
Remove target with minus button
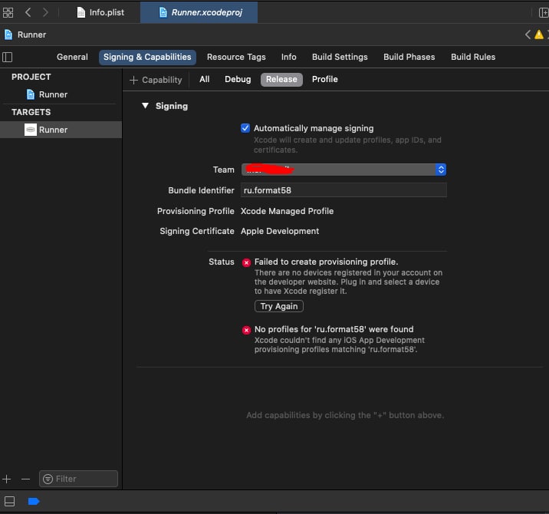tap(25, 479)
